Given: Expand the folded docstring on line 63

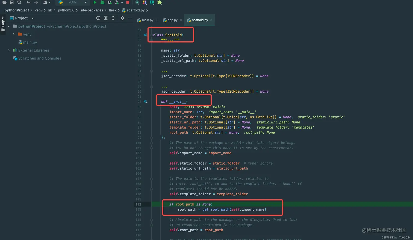Looking at the screenshot, I should [170, 40].
